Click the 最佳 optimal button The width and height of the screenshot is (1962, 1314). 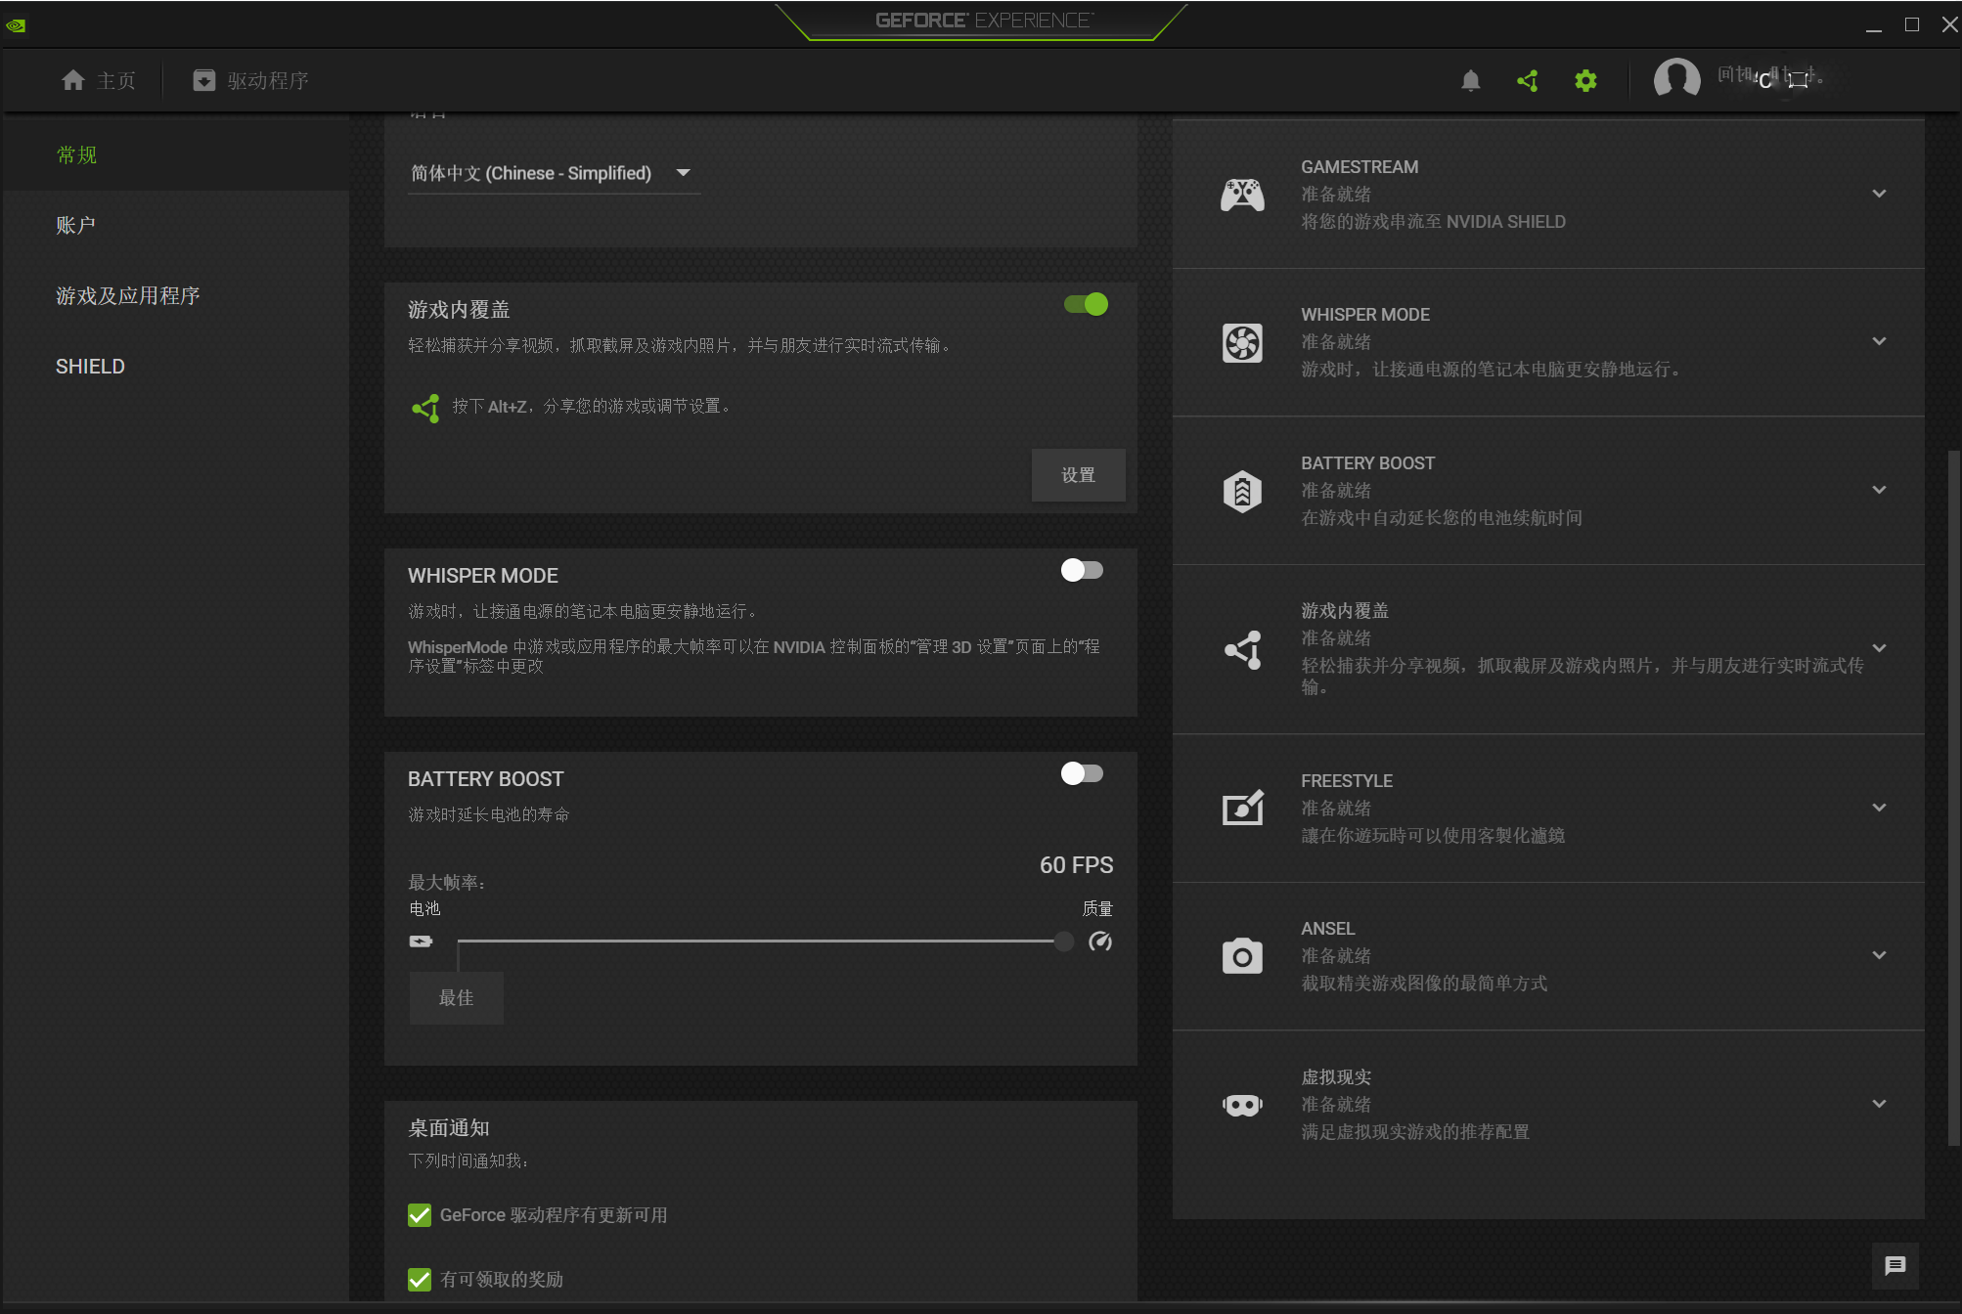456,997
